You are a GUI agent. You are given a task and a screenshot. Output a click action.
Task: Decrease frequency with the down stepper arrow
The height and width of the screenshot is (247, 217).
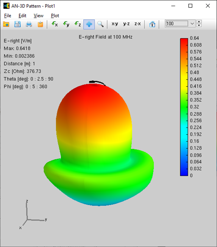point(199,25)
